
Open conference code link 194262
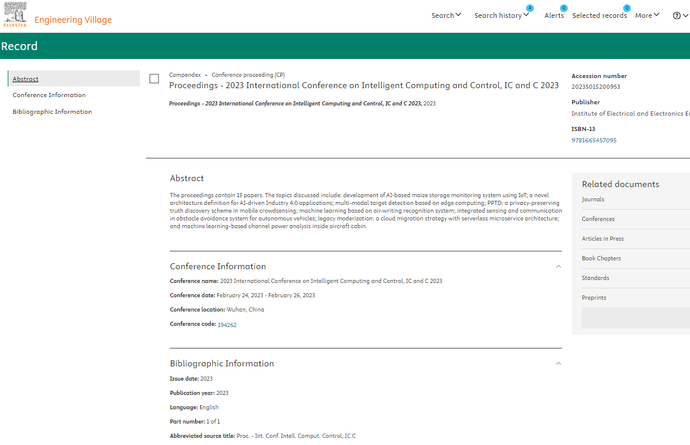click(x=227, y=325)
